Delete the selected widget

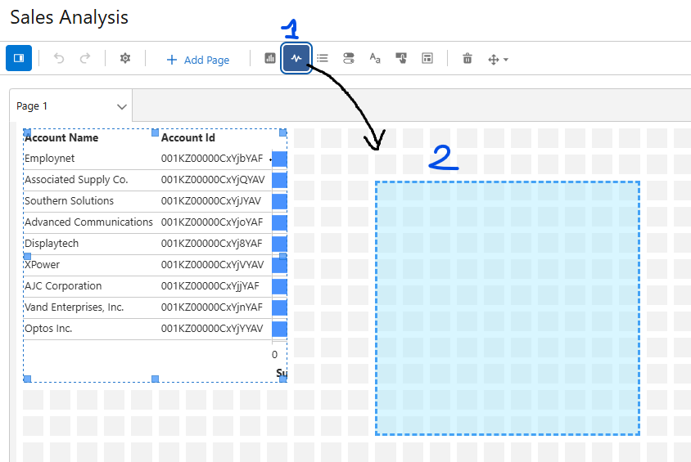(x=467, y=59)
